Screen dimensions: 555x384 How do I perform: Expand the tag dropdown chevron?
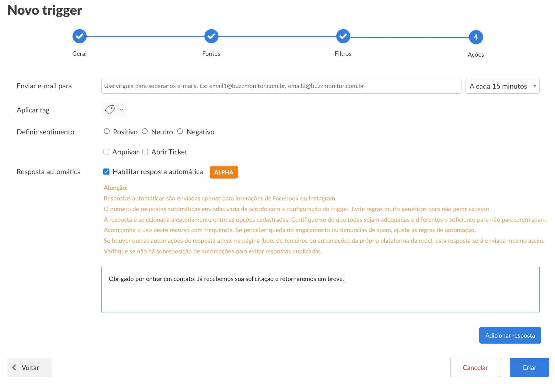click(x=121, y=110)
